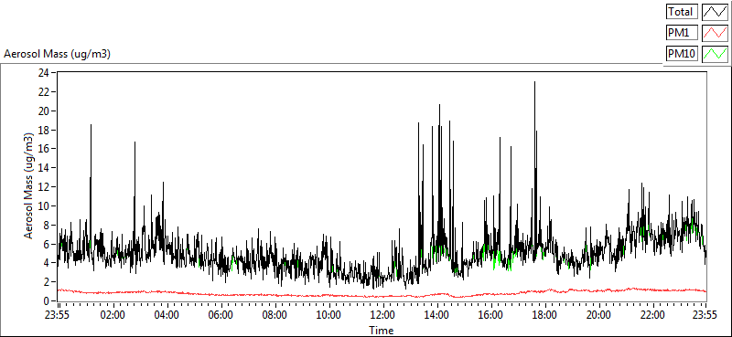The height and width of the screenshot is (337, 732).
Task: Click the 2 y-axis tick label
Action: pos(47,282)
